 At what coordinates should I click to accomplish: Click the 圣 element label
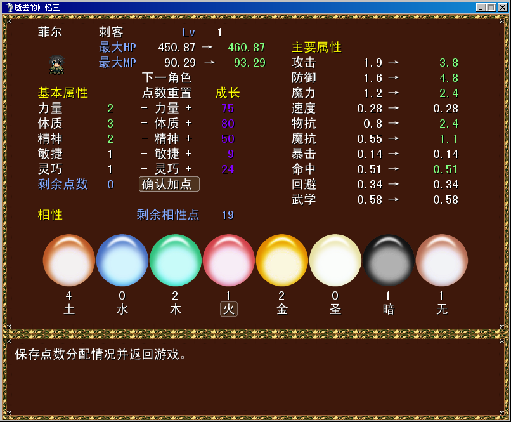pyautogui.click(x=335, y=309)
